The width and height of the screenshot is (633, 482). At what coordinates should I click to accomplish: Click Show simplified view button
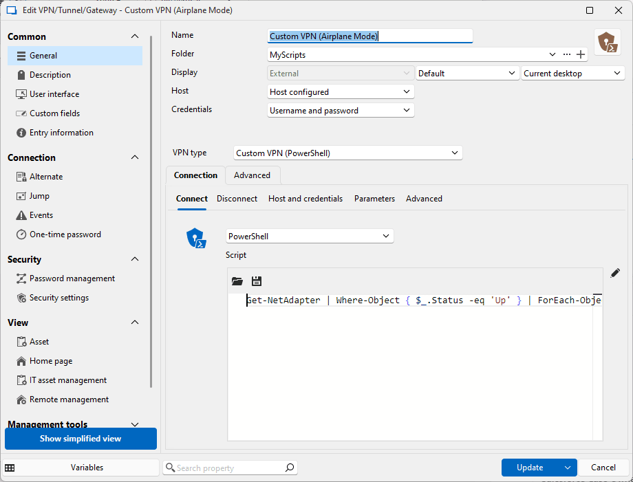81,439
